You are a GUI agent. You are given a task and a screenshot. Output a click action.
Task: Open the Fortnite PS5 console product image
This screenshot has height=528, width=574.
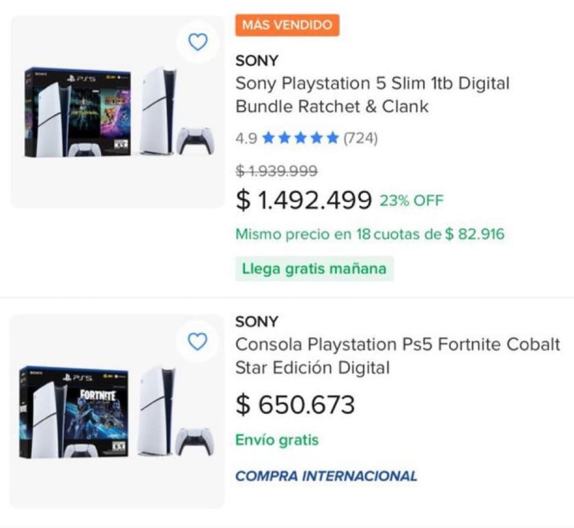click(118, 411)
